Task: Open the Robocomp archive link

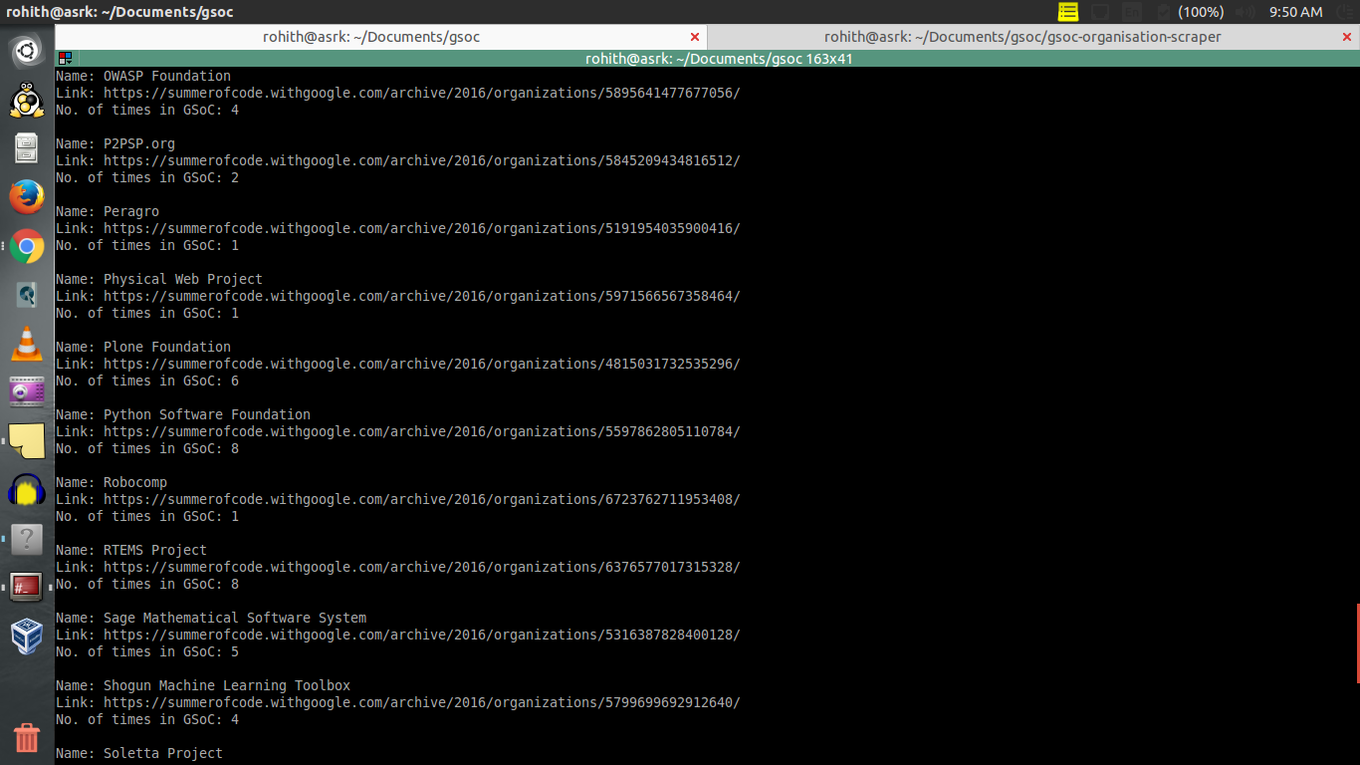Action: click(x=422, y=499)
